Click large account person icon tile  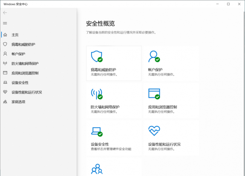tap(154, 56)
